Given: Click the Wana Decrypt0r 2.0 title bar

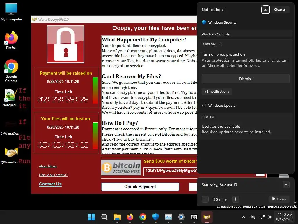Looking at the screenshot, I should click(114, 19).
